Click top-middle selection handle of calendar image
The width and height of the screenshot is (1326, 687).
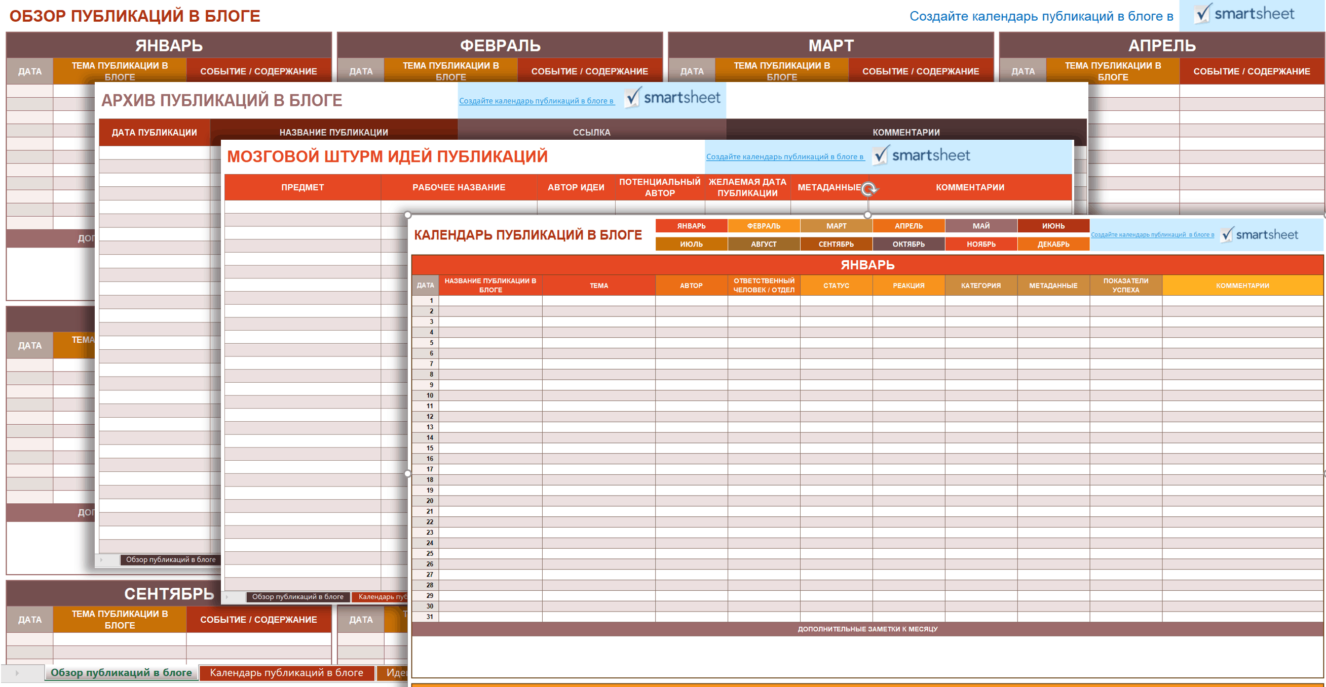[x=868, y=215]
